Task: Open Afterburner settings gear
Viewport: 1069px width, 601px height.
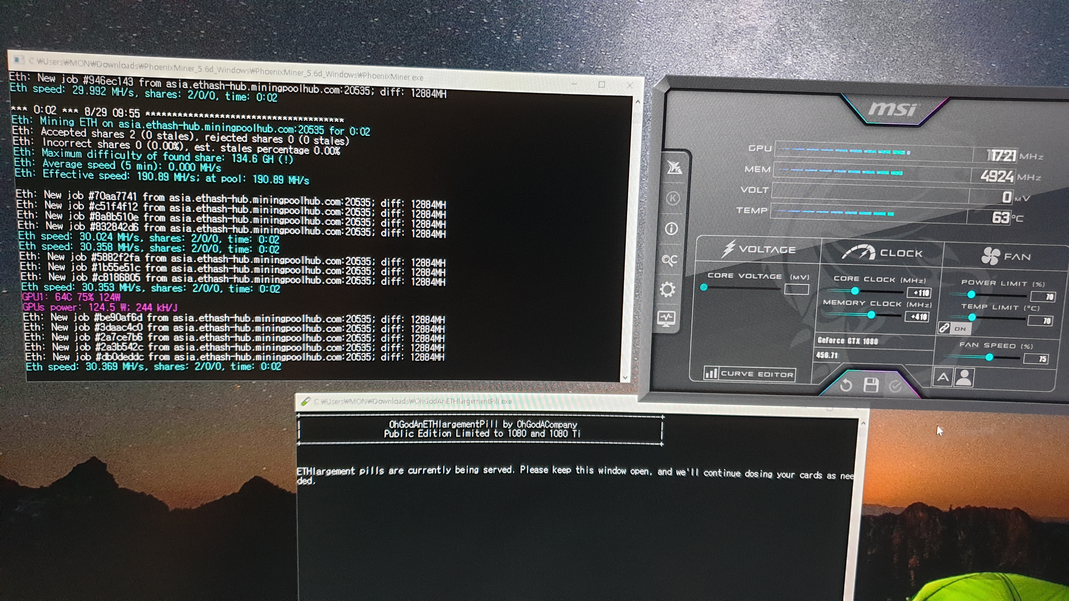Action: click(668, 290)
